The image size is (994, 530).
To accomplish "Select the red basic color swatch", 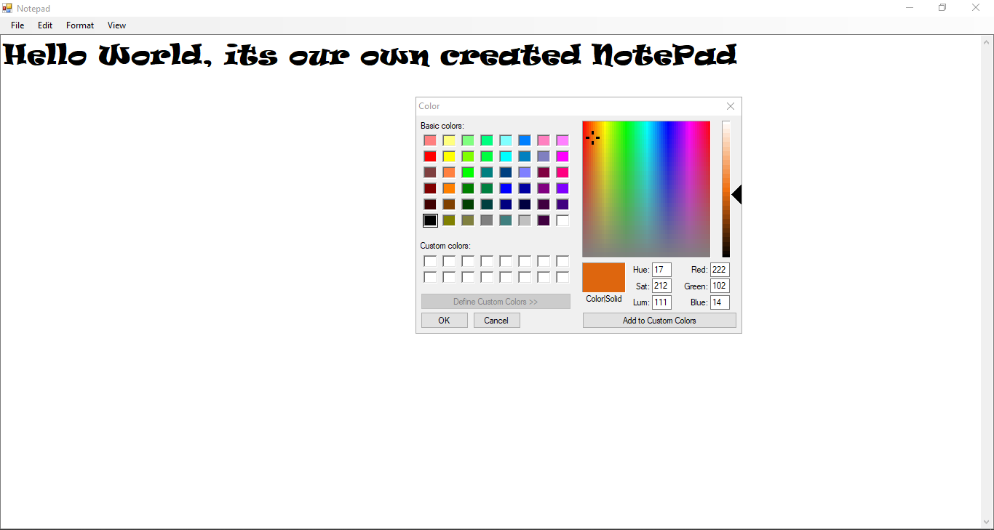I will click(430, 156).
